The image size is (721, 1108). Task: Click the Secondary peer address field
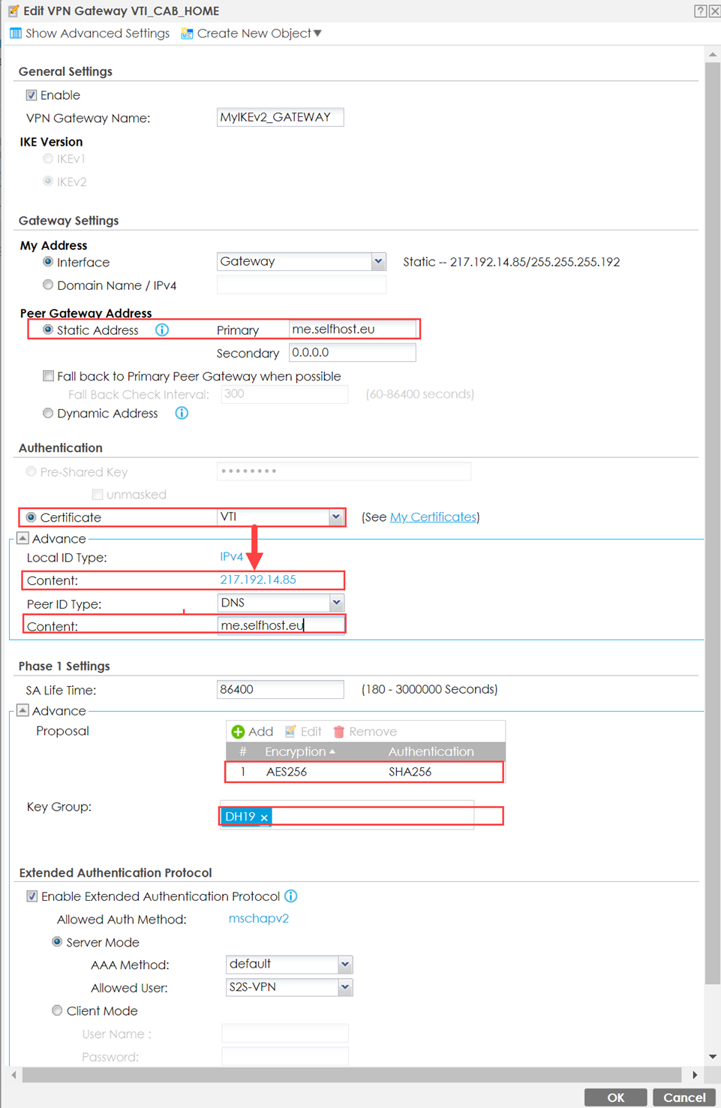pos(352,352)
